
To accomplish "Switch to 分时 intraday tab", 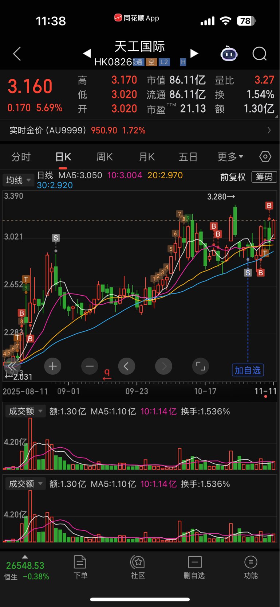I will click(21, 157).
